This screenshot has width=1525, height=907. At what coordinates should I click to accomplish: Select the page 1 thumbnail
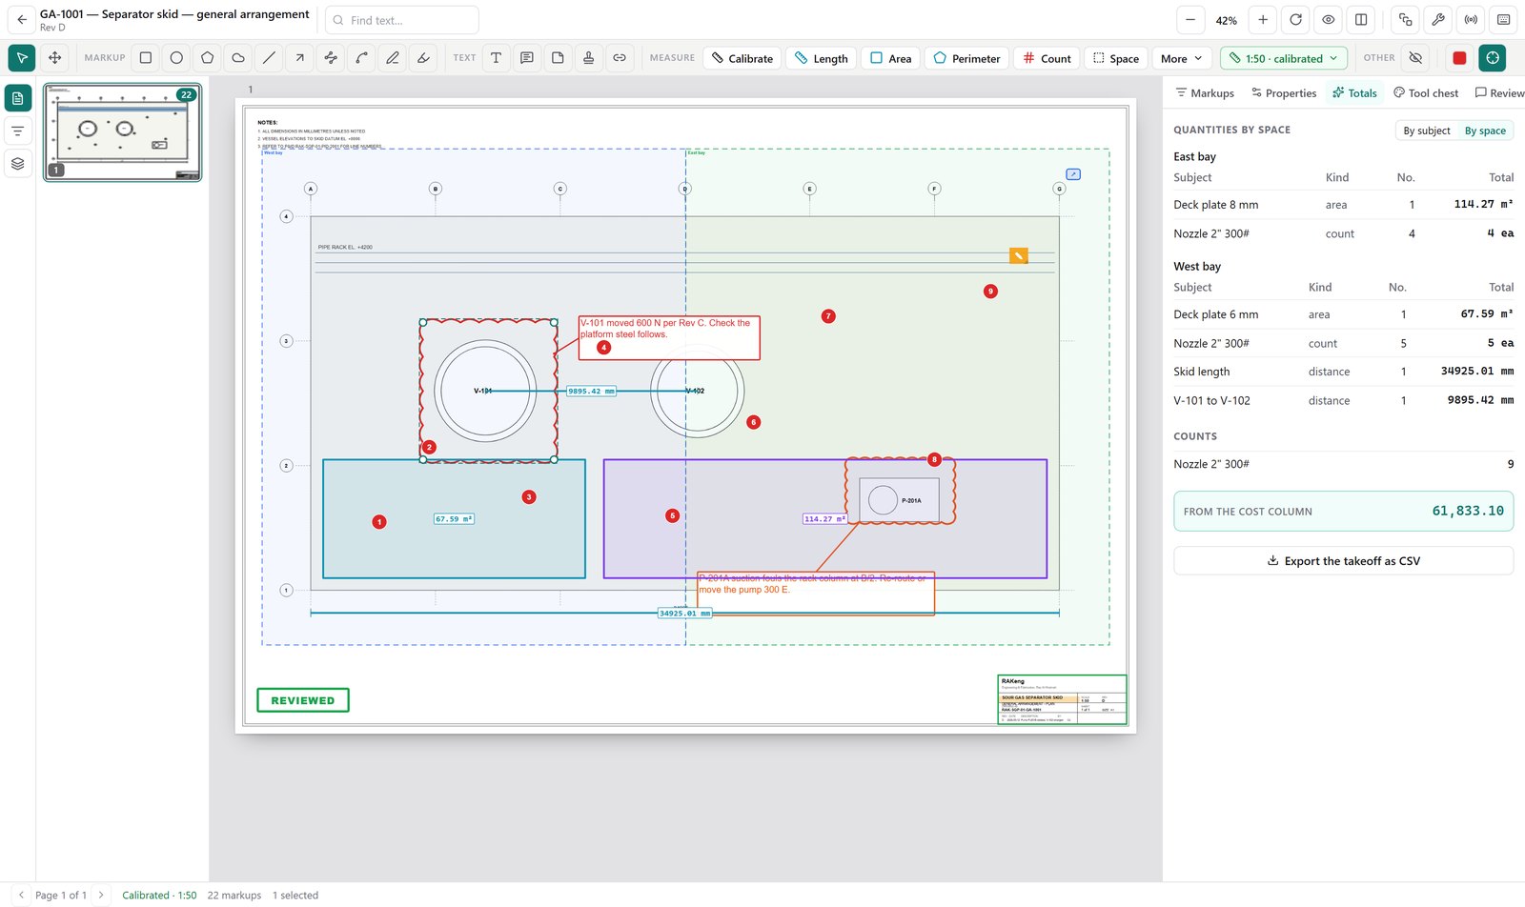coord(123,132)
